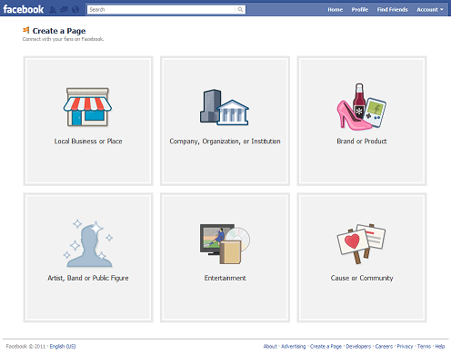Screen dimensions: 451x354
Task: Choose the Brand or Product label
Action: point(362,142)
